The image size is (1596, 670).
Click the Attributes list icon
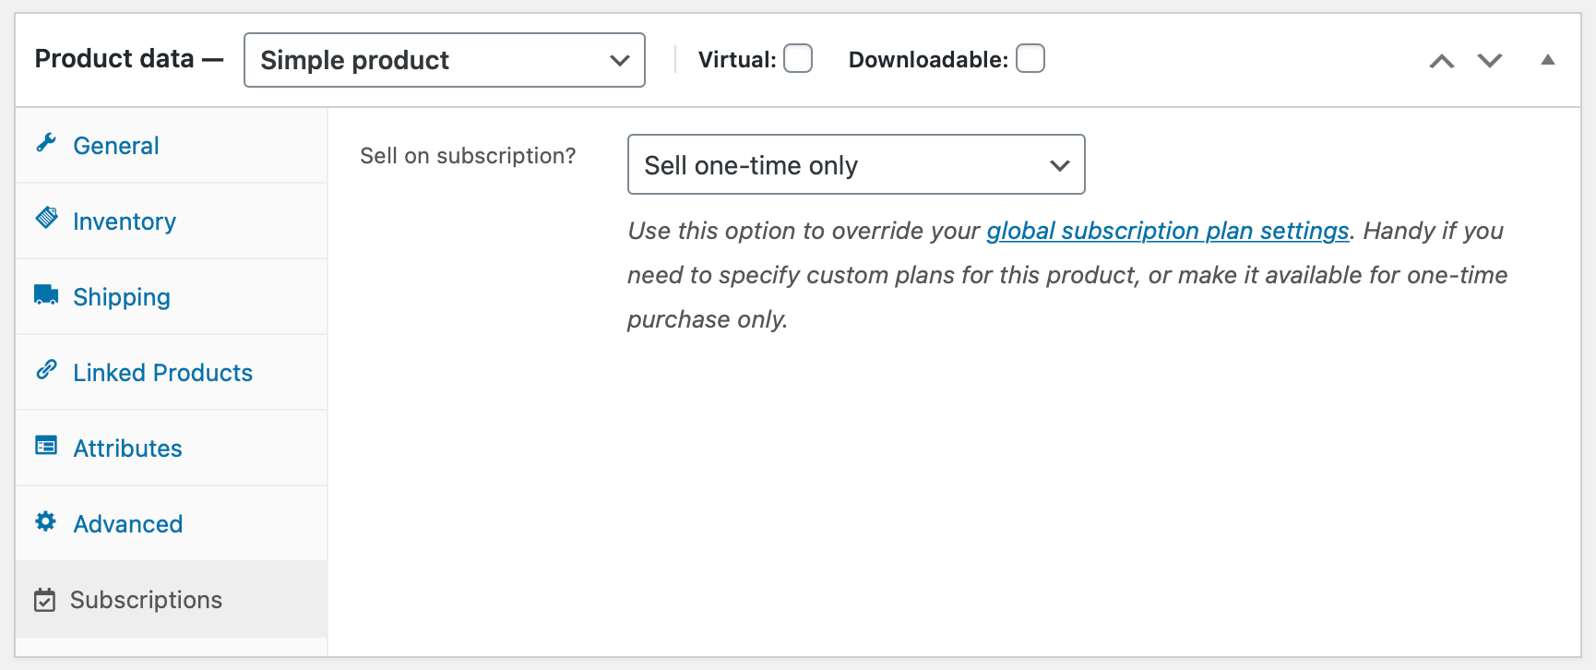coord(46,446)
